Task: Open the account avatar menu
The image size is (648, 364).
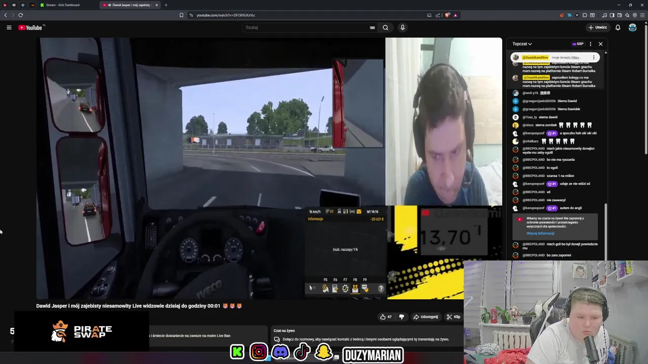Action: pos(632,27)
